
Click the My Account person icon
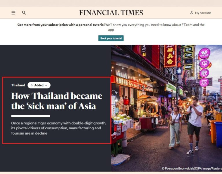pos(192,13)
